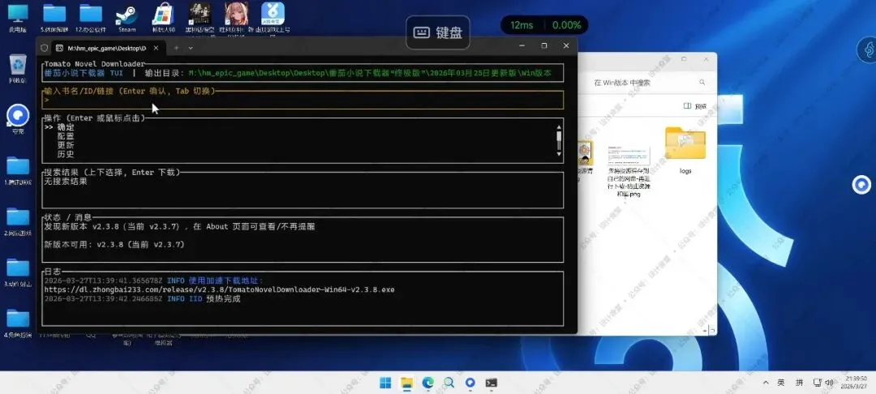Click the 12ms latency indicator
Image resolution: width=876 pixels, height=394 pixels.
pyautogui.click(x=522, y=25)
